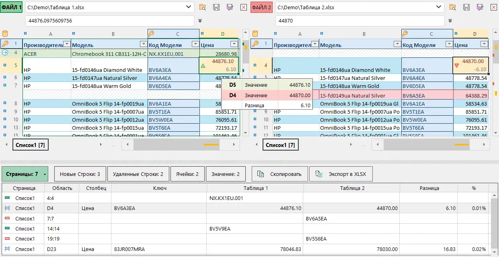
Task: Click the database icon above File 1 grid
Action: click(5, 34)
